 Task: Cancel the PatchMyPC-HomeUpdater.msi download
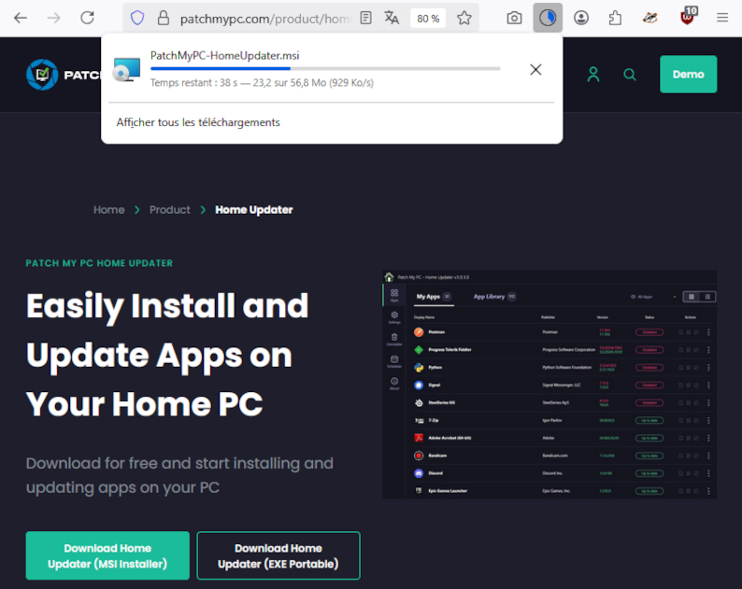click(535, 69)
